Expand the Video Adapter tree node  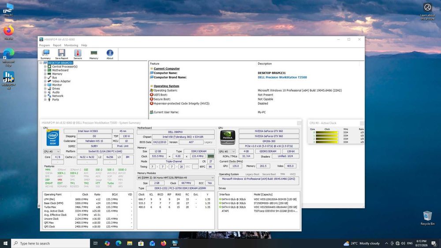(45, 81)
